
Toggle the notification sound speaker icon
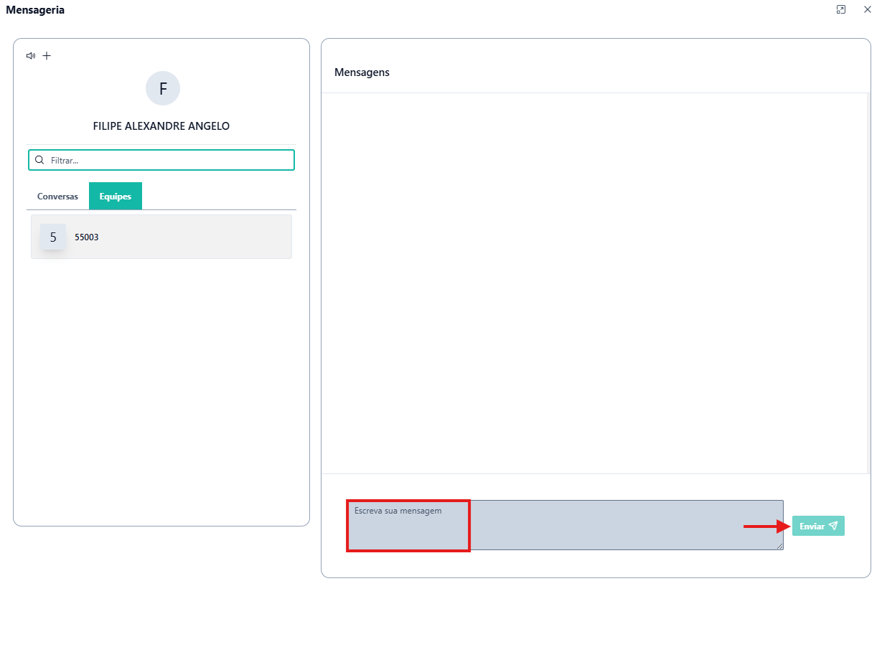coord(30,56)
